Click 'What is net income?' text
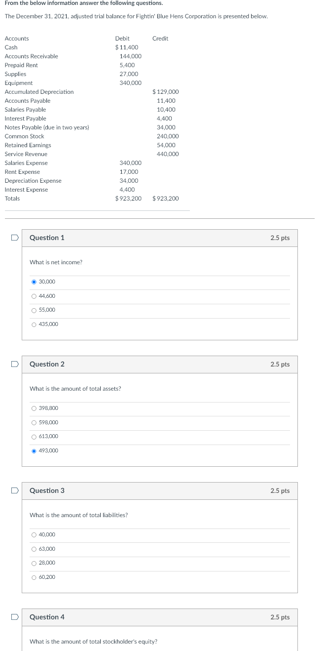This screenshot has width=328, height=651. click(x=56, y=262)
